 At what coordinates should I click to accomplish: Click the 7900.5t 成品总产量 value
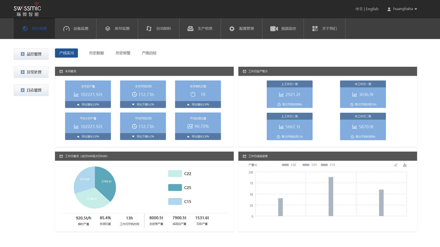click(x=179, y=218)
